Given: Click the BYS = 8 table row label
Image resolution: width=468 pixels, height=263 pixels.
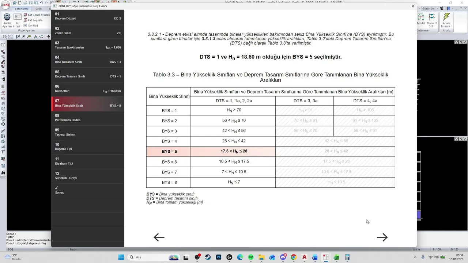Looking at the screenshot, I should (169, 182).
